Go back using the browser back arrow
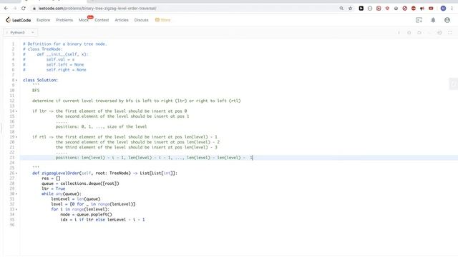Viewport: 458px width, 257px height. pyautogui.click(x=6, y=9)
